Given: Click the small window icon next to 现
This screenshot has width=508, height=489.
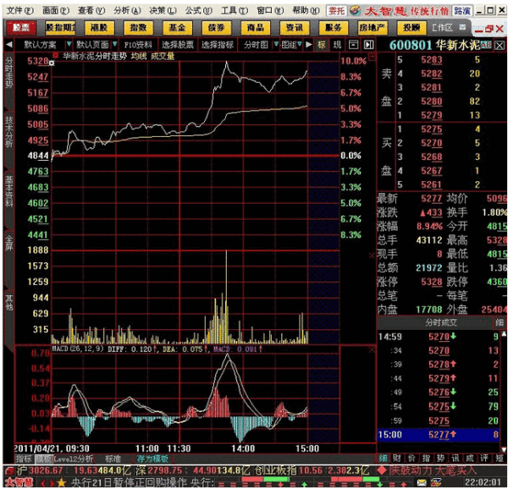Looking at the screenshot, I should click(352, 43).
